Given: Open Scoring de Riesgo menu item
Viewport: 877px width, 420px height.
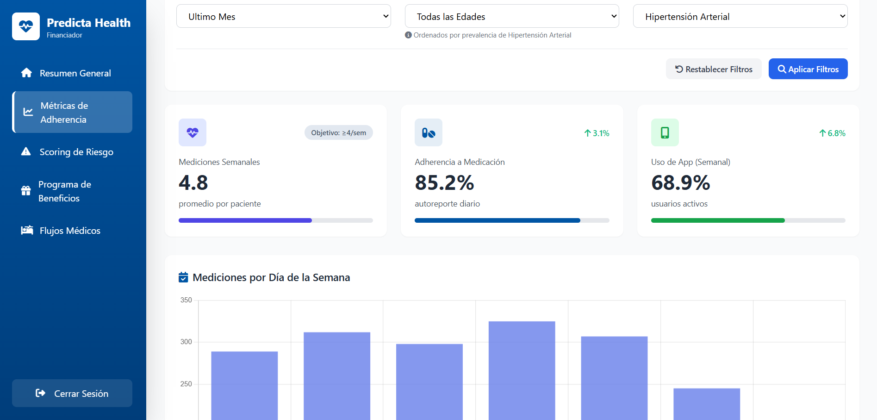Looking at the screenshot, I should [76, 152].
